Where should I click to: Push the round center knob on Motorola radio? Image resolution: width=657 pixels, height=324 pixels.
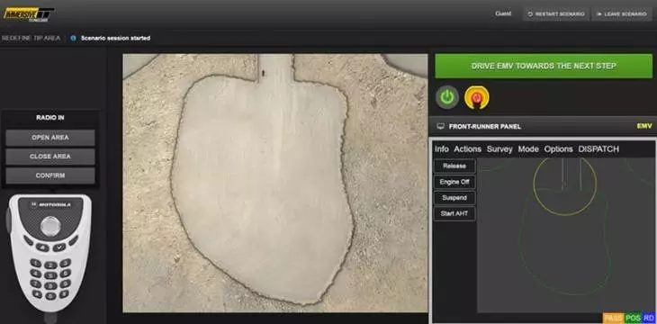50,226
